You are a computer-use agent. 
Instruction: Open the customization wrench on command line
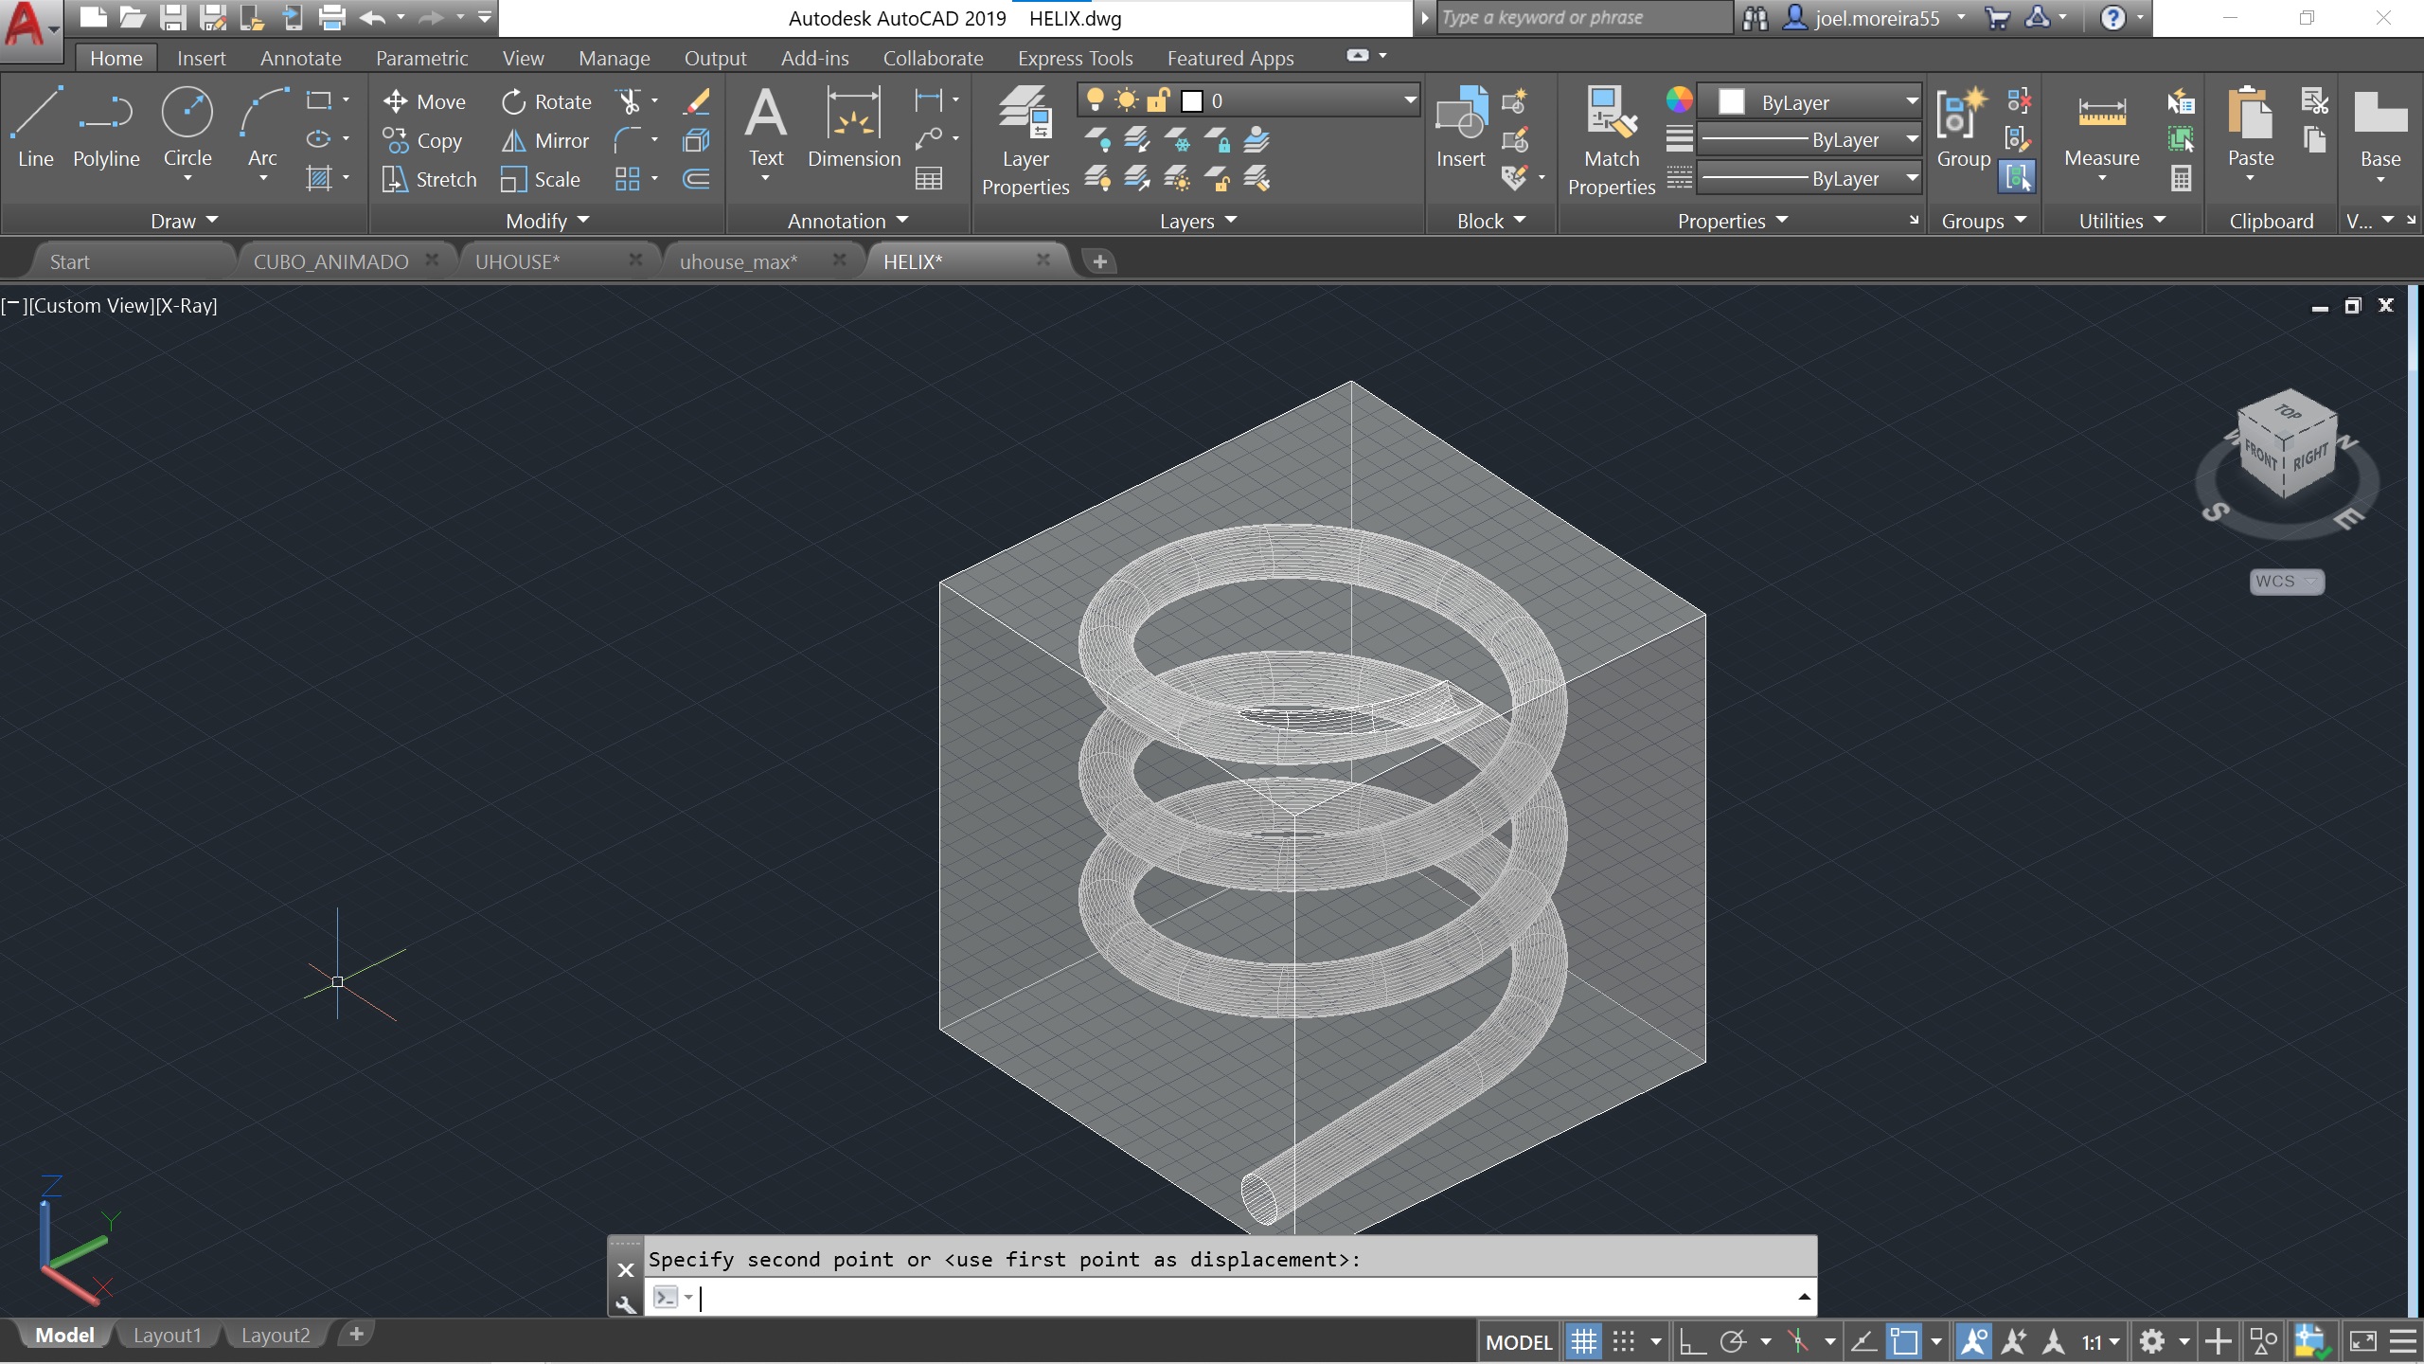coord(625,1305)
